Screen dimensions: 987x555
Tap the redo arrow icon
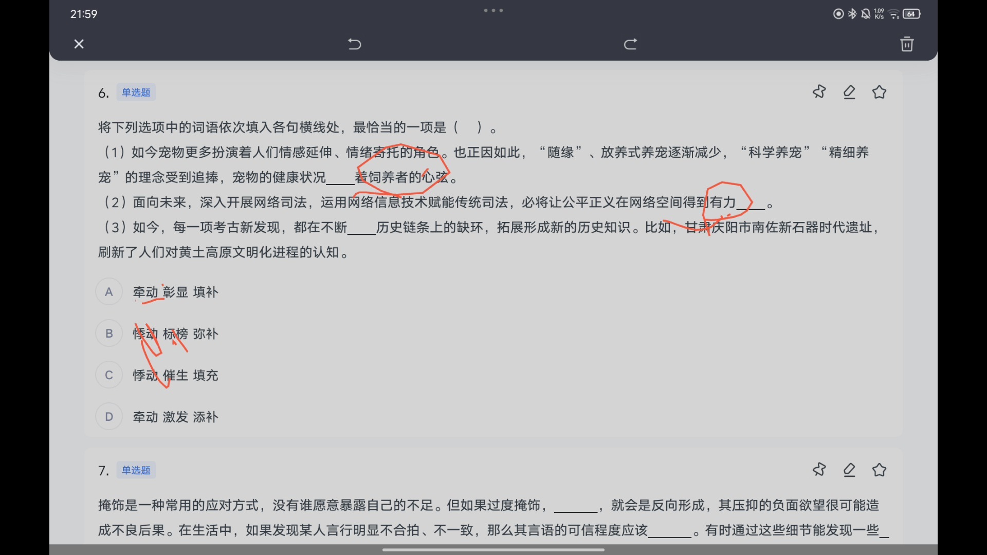click(x=631, y=44)
